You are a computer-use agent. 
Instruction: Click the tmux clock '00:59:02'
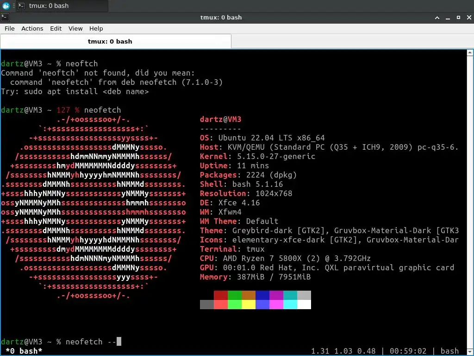[x=408, y=351]
